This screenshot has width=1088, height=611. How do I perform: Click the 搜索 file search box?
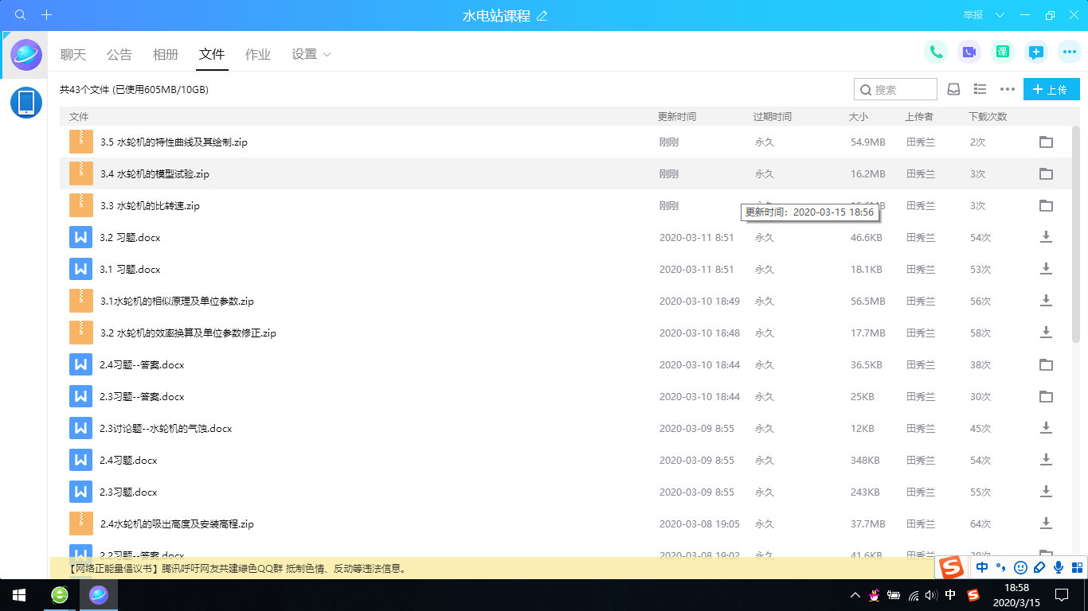click(895, 89)
